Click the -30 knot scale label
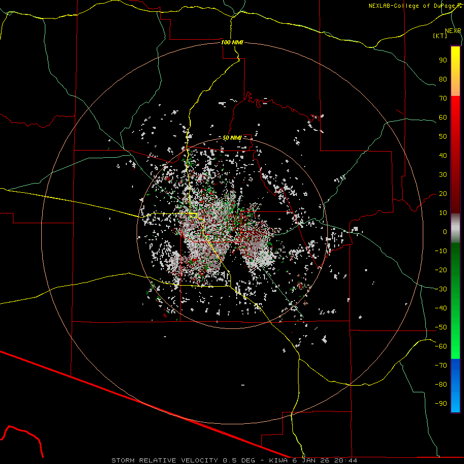Image resolution: width=464 pixels, height=464 pixels. [x=441, y=289]
